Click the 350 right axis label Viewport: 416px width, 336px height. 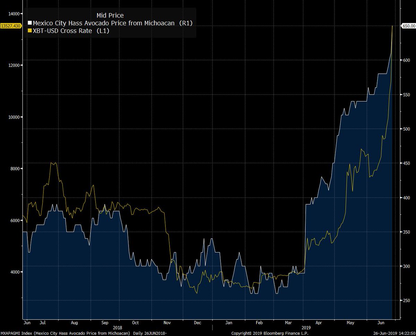pyautogui.click(x=406, y=232)
